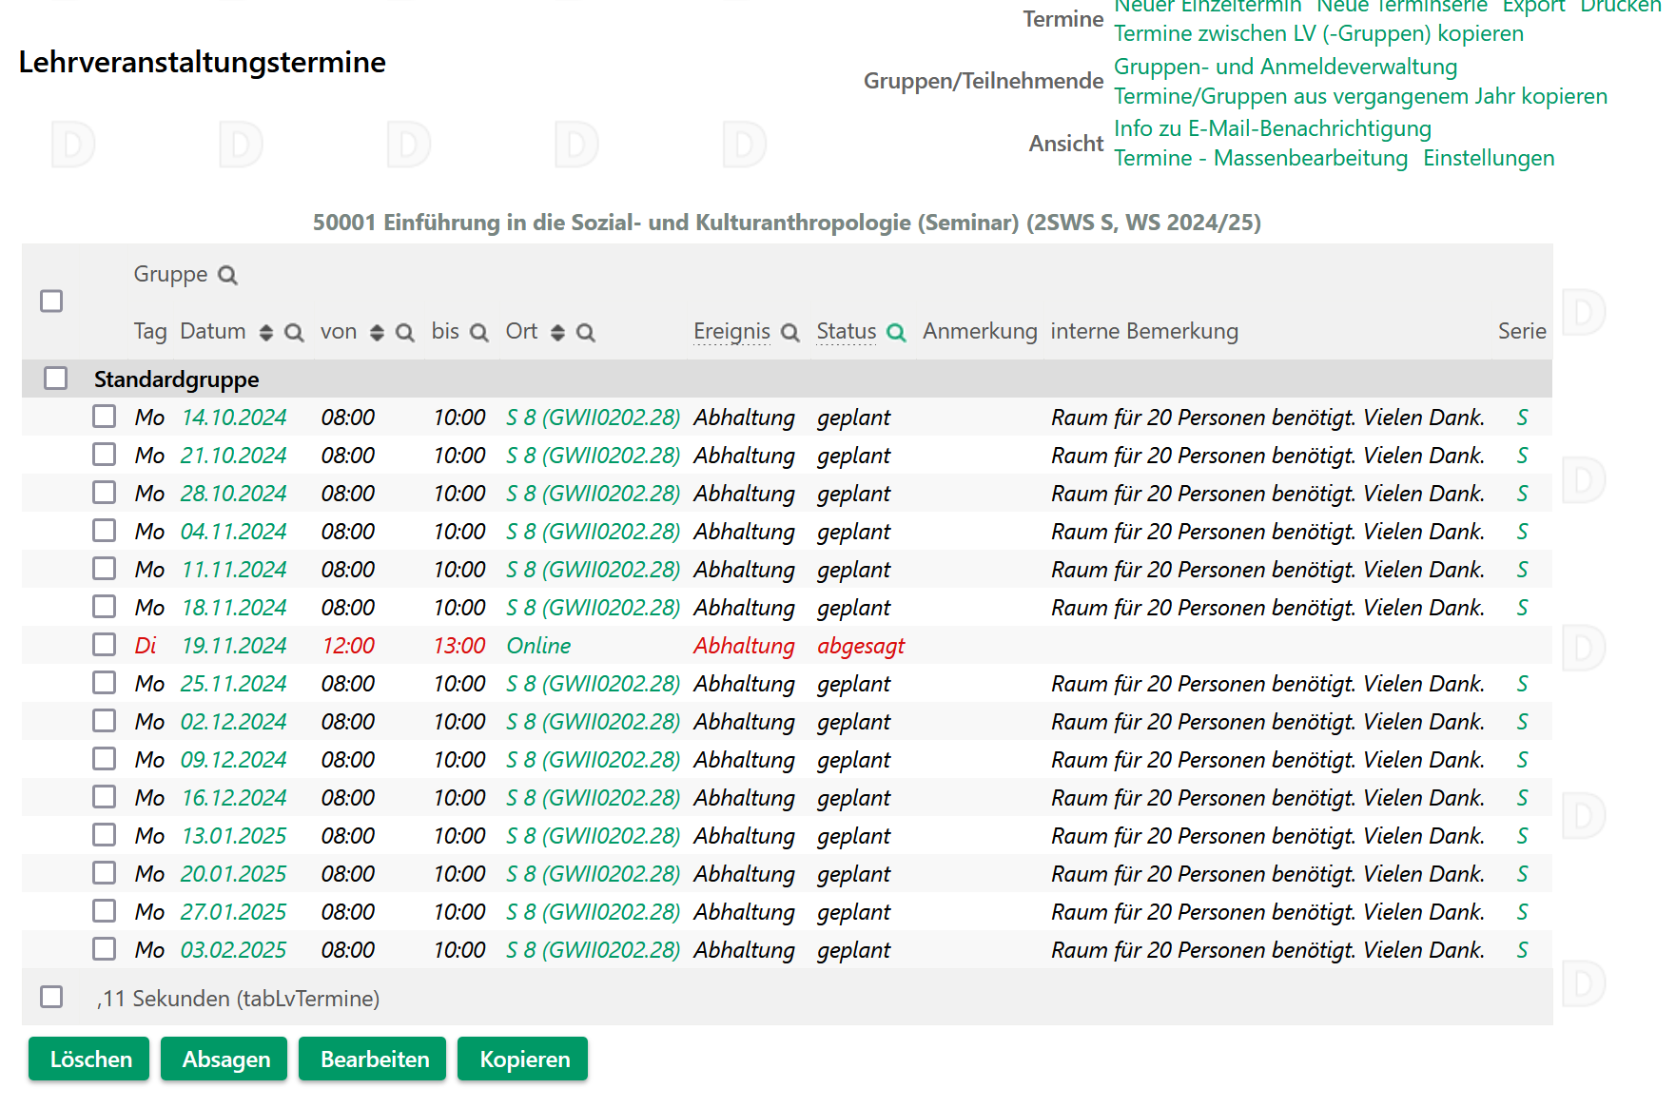
Task: Open room S 8 link for 09.12.2024
Action: (x=594, y=760)
